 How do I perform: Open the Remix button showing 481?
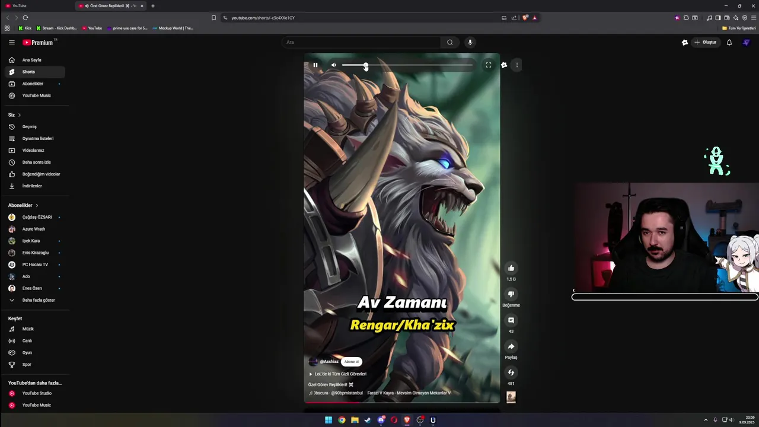click(x=511, y=372)
